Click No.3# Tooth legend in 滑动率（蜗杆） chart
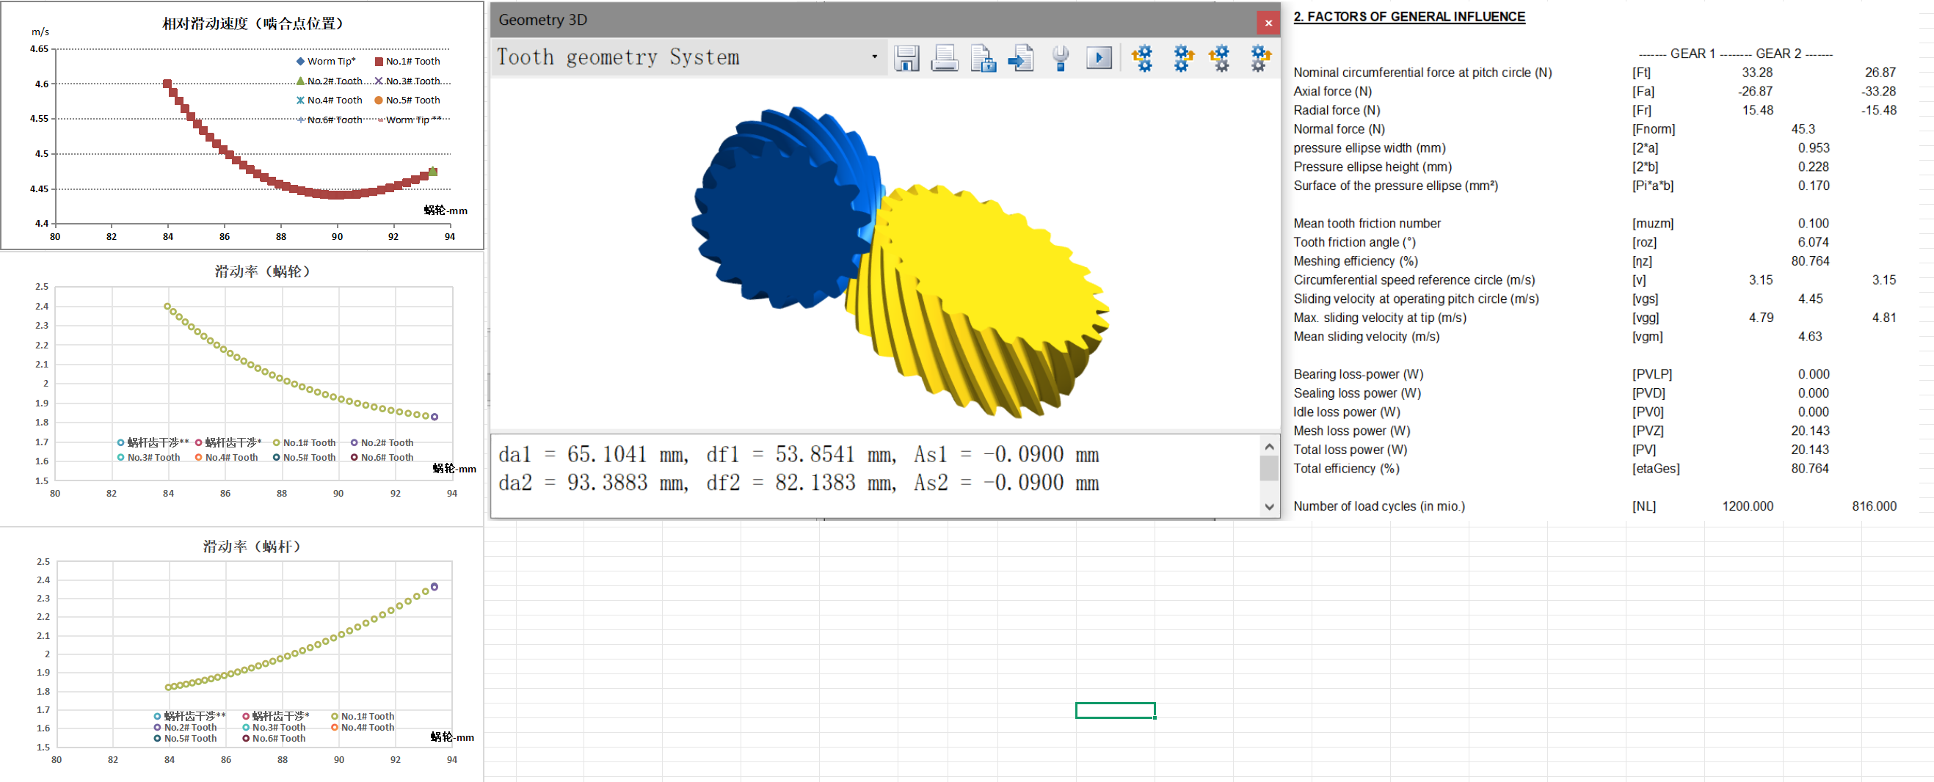 274,727
